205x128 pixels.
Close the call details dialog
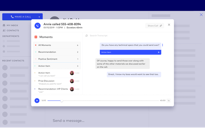tap(169, 25)
